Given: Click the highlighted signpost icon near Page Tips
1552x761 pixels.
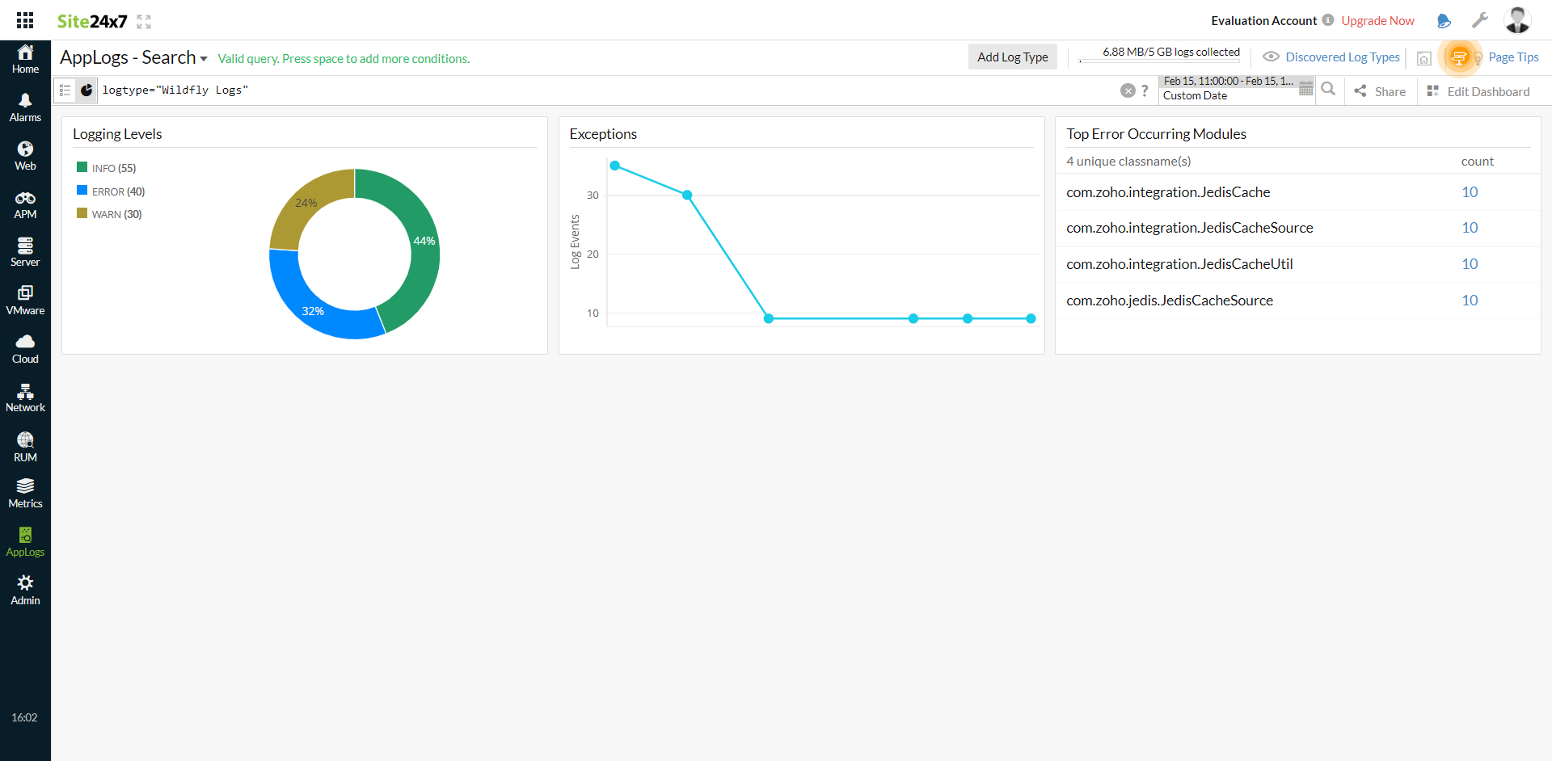Looking at the screenshot, I should [1460, 57].
